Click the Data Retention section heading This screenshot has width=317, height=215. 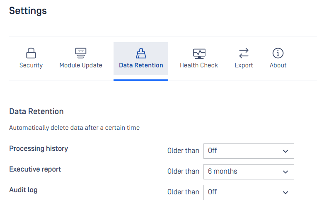click(36, 111)
